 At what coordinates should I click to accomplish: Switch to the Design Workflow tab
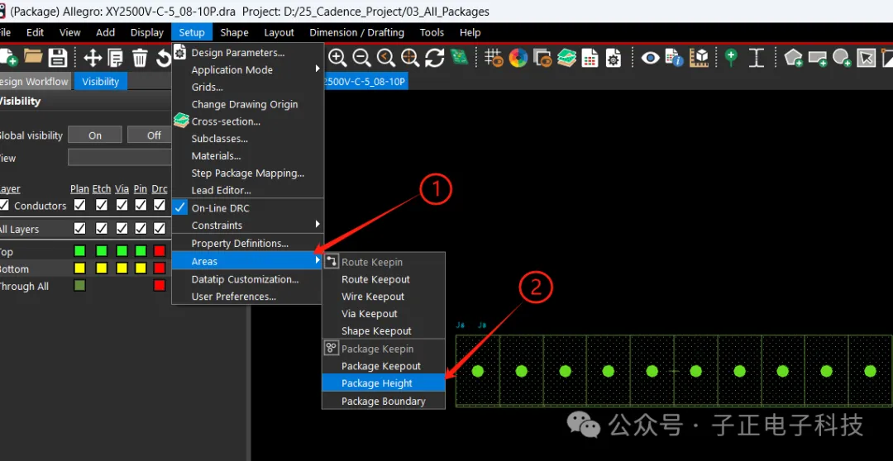click(x=34, y=82)
